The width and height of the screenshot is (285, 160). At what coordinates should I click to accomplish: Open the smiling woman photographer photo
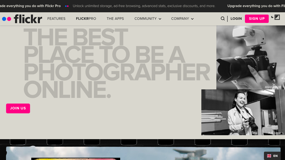pos(243,112)
